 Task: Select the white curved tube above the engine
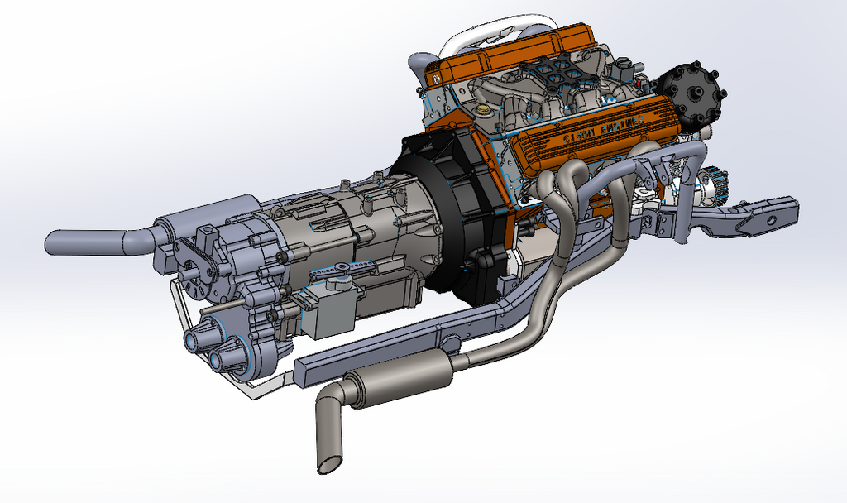tap(495, 32)
